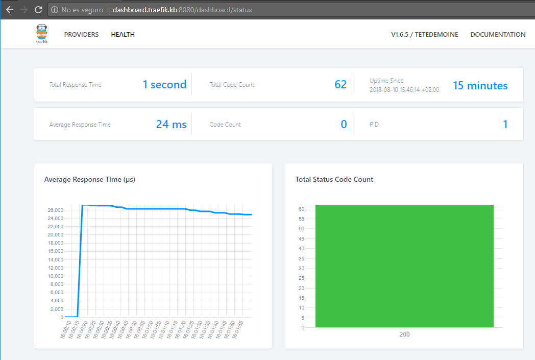Click the Traefik gopher logo
535x360 pixels.
42,34
